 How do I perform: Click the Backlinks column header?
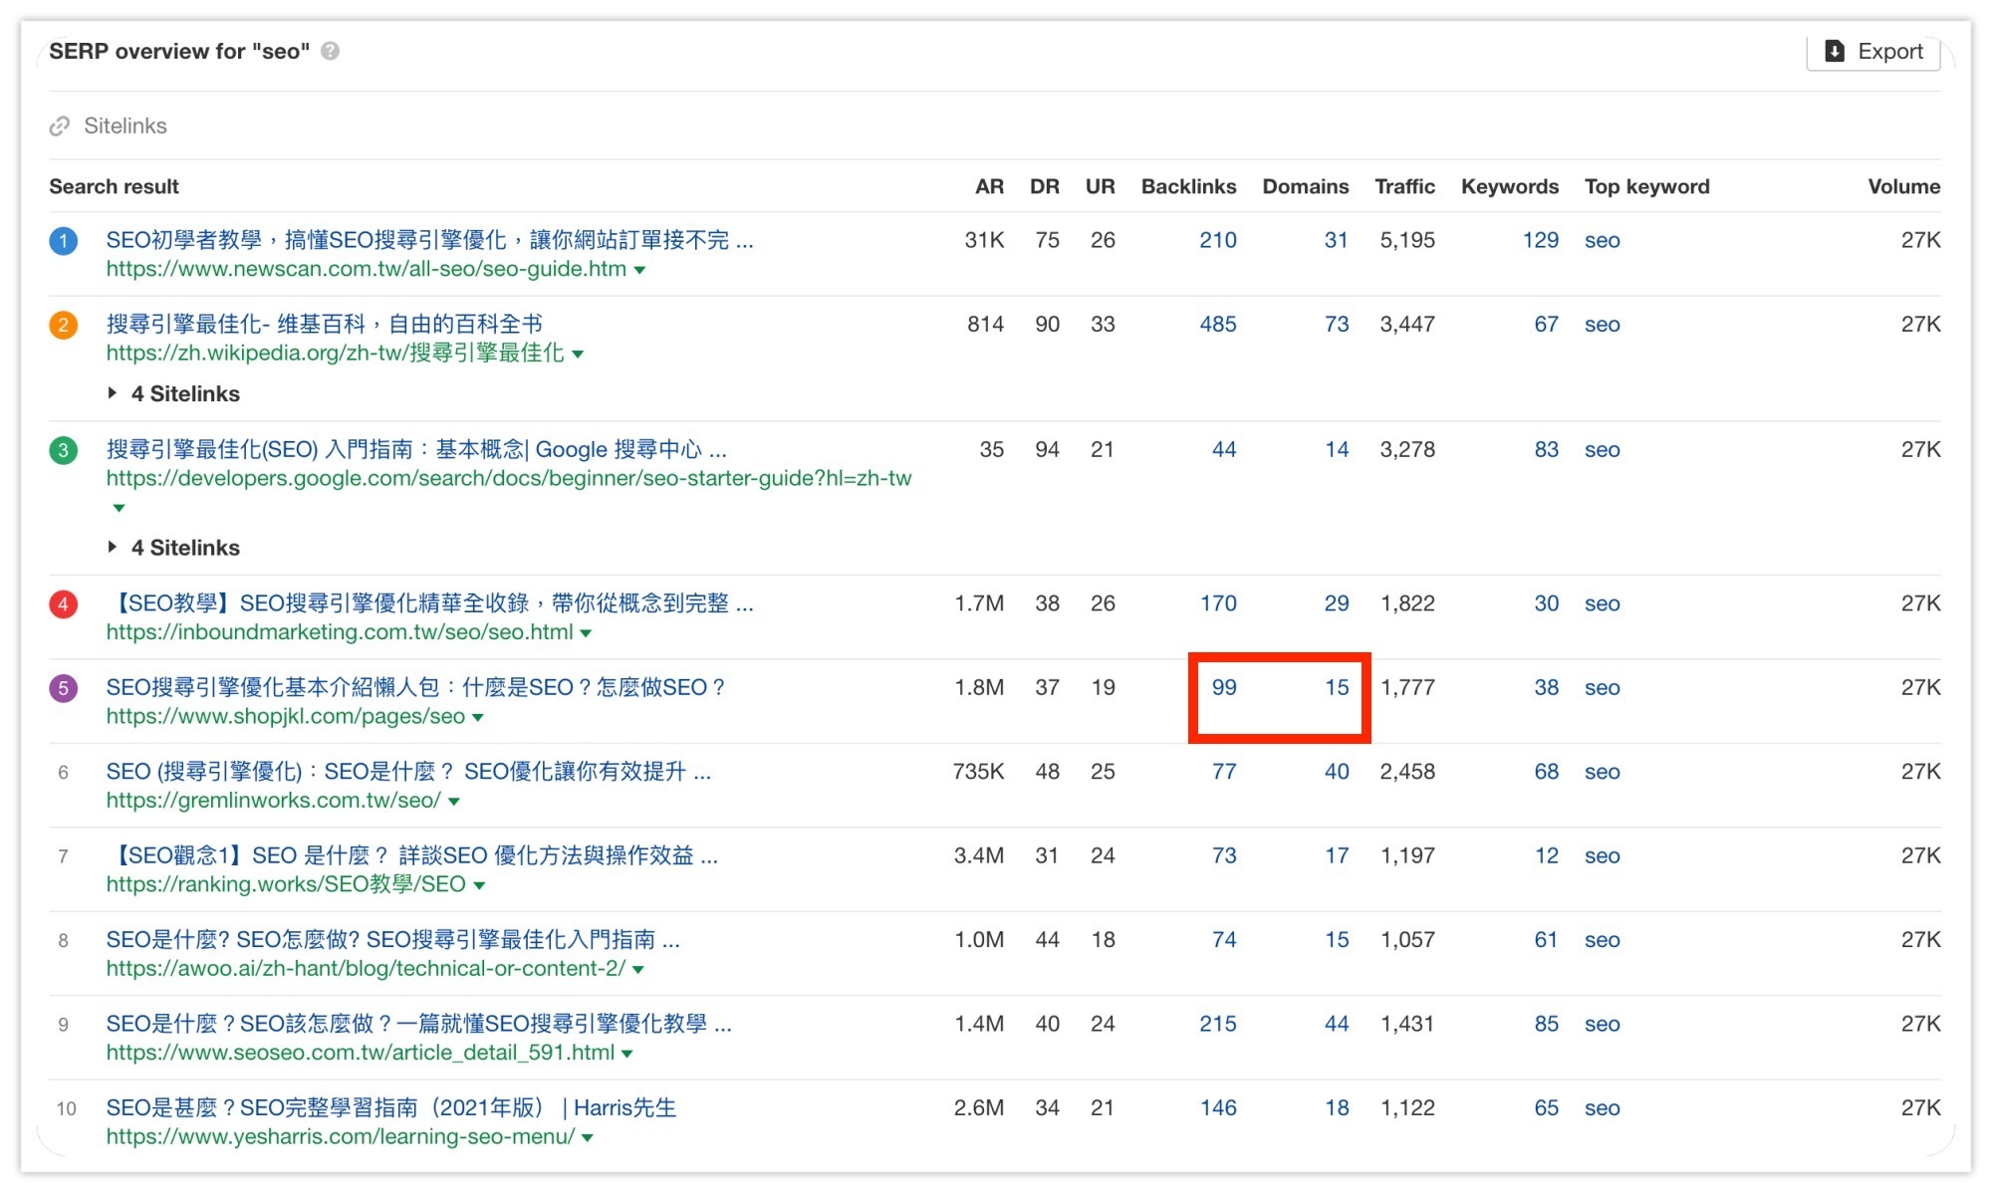[1188, 186]
